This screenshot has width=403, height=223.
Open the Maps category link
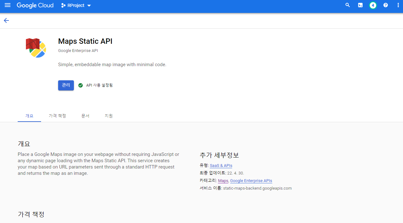pos(223,181)
